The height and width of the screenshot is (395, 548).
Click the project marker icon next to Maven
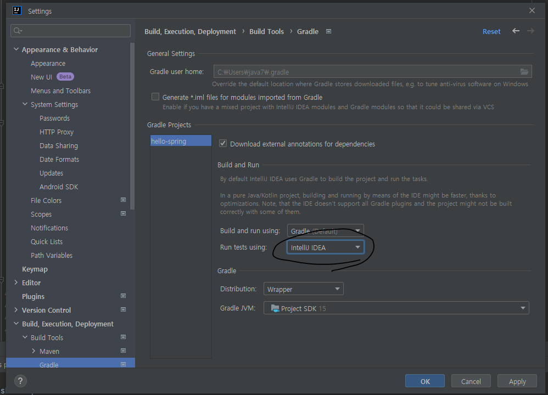click(123, 351)
